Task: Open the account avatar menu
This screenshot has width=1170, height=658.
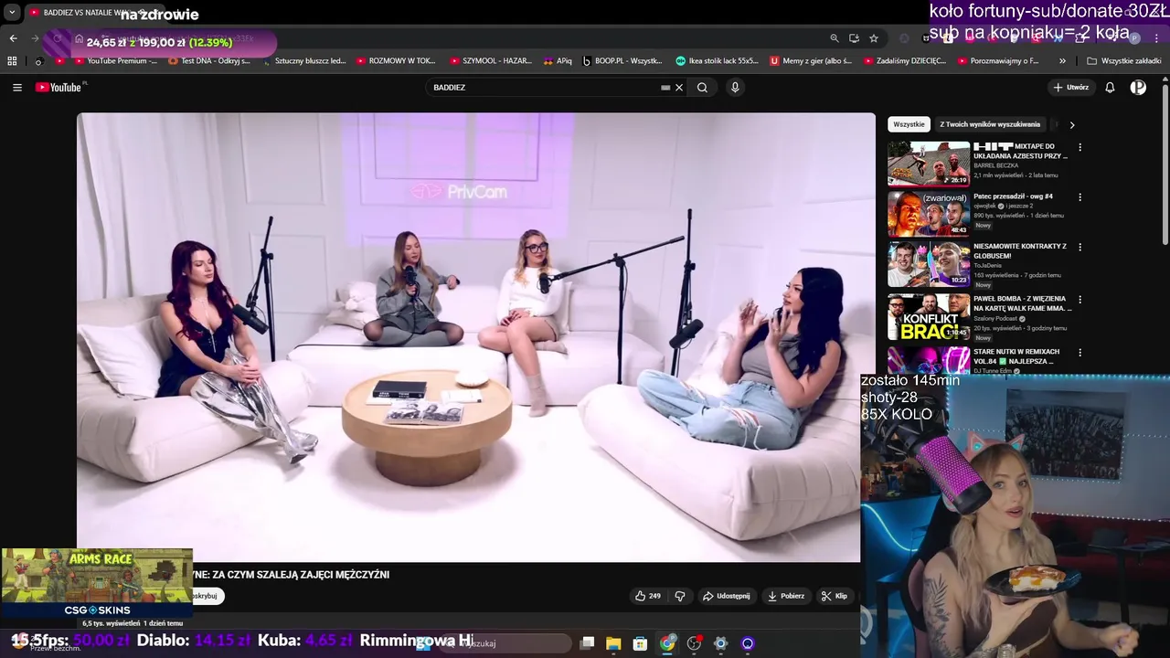Action: click(x=1138, y=88)
